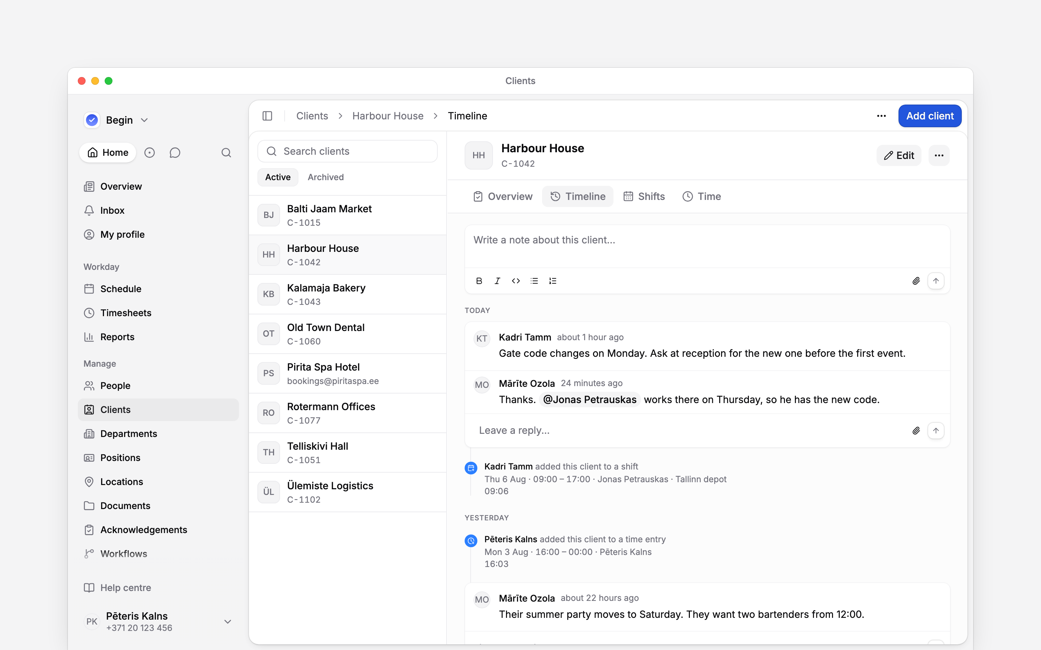Attach a file to the reply
Viewport: 1041px width, 650px height.
(x=916, y=431)
